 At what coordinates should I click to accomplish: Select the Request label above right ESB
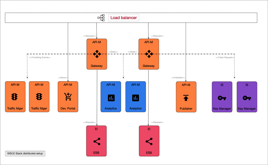coord(157,122)
